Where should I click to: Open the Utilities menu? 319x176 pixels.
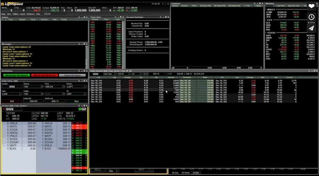click(15, 14)
